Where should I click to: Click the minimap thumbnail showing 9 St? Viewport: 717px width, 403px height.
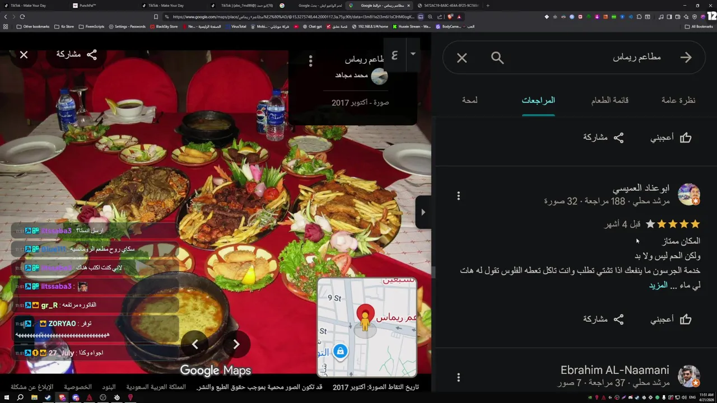click(x=367, y=327)
